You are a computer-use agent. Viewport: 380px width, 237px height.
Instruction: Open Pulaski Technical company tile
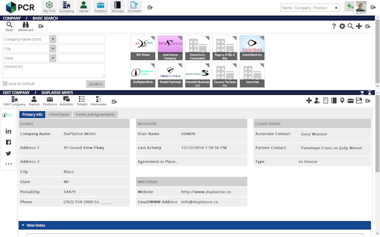pyautogui.click(x=170, y=75)
